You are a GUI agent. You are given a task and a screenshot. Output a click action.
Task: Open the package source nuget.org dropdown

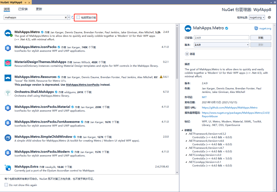coord(257,17)
